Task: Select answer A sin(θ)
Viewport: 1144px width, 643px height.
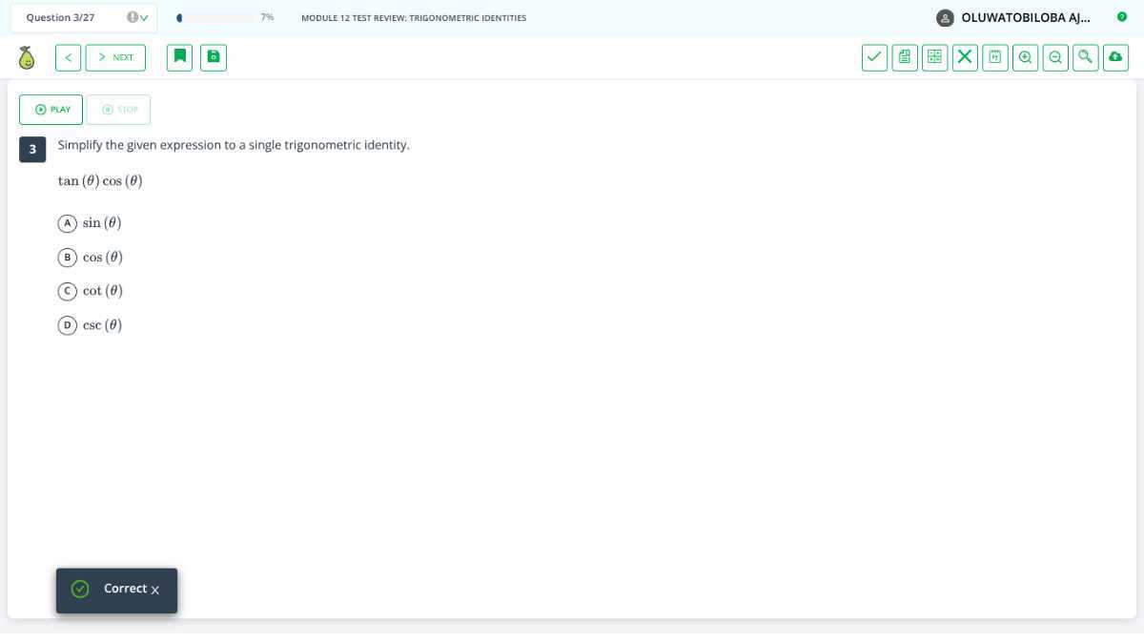Action: 91,223
